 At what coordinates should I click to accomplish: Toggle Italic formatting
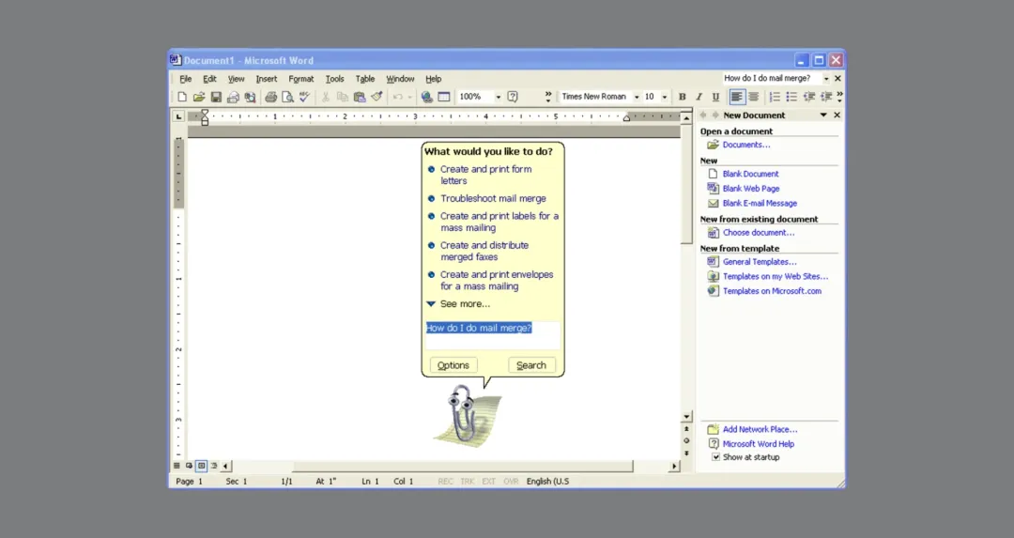699,97
